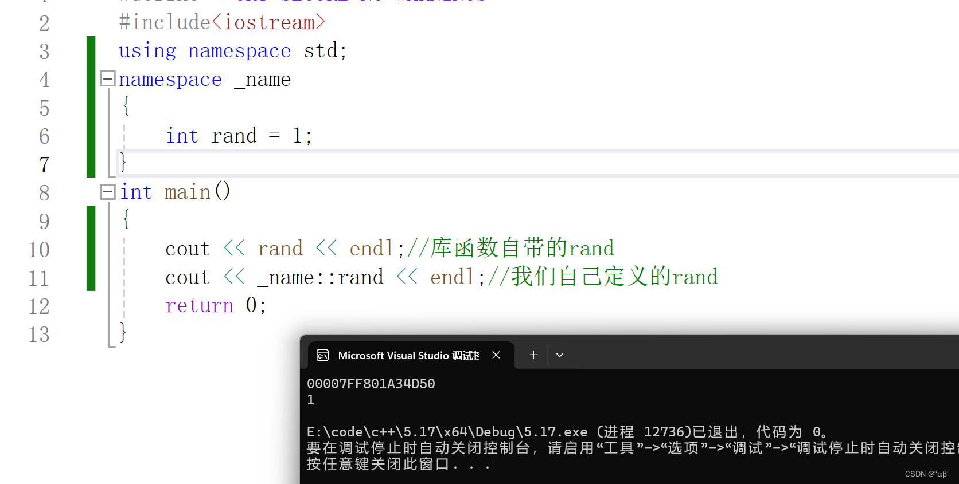Click on '#include<iostream>' line
Viewport: 959px width, 484px height.
tap(222, 22)
